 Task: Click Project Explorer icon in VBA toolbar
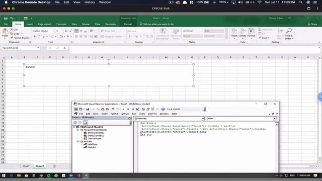click(x=143, y=109)
